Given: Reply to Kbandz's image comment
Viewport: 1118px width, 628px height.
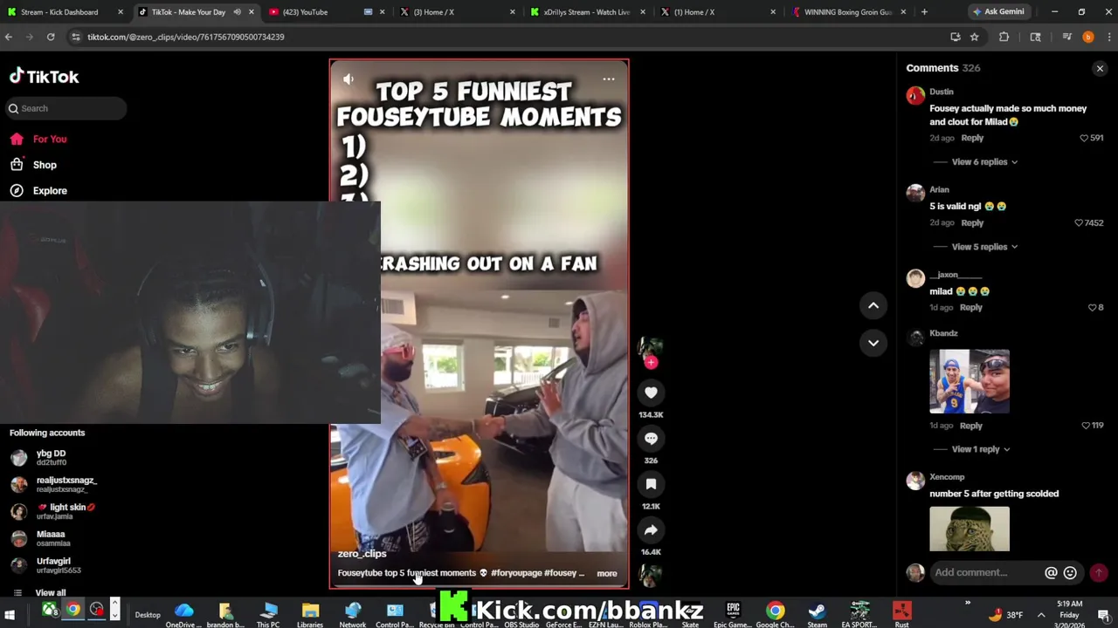Looking at the screenshot, I should click(971, 426).
